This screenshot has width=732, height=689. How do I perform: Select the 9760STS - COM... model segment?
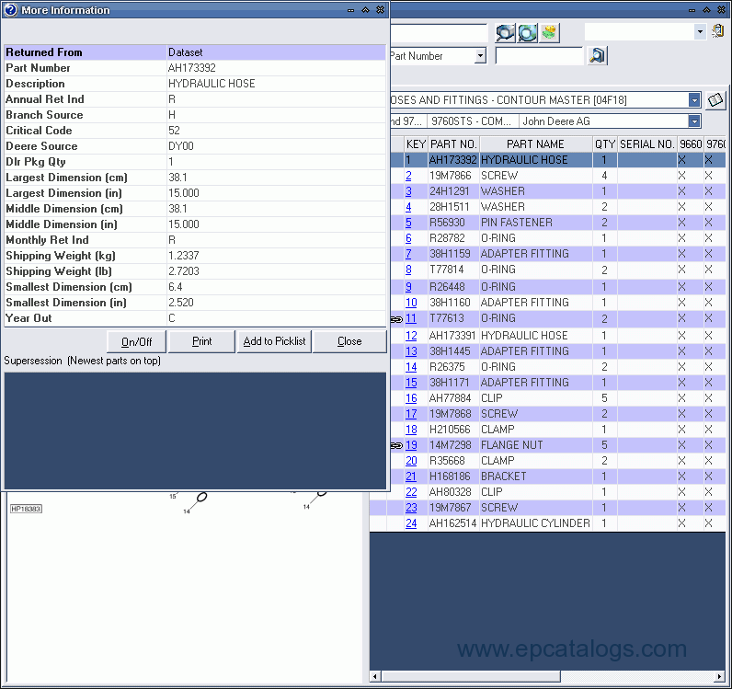coord(473,121)
